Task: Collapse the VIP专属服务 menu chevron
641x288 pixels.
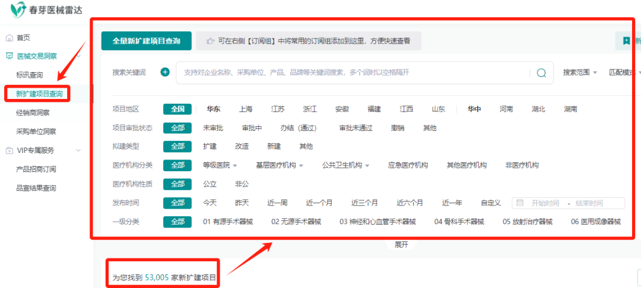Action: [x=79, y=151]
